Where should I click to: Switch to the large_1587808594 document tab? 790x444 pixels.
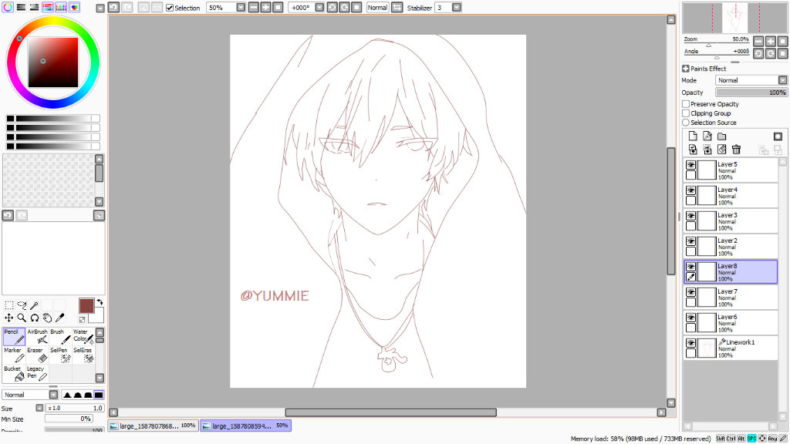(x=246, y=425)
